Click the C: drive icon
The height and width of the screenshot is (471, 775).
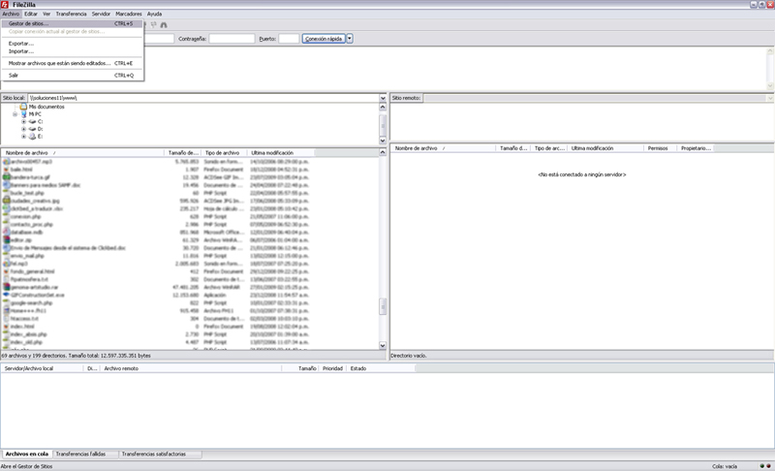click(32, 121)
